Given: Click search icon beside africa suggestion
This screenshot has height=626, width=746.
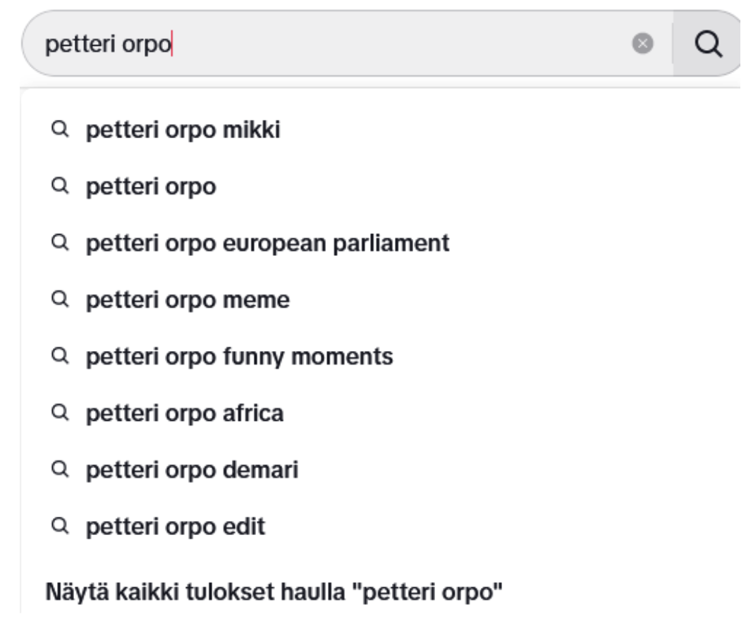Looking at the screenshot, I should click(60, 412).
